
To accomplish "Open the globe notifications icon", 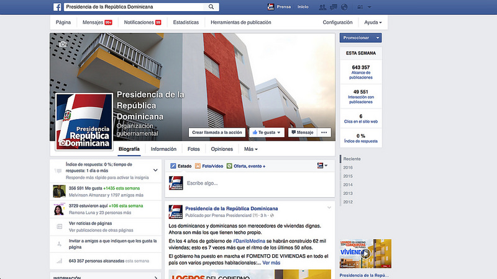I will pos(344,7).
